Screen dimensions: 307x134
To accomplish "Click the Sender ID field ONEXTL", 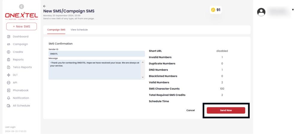I will click(97, 54).
